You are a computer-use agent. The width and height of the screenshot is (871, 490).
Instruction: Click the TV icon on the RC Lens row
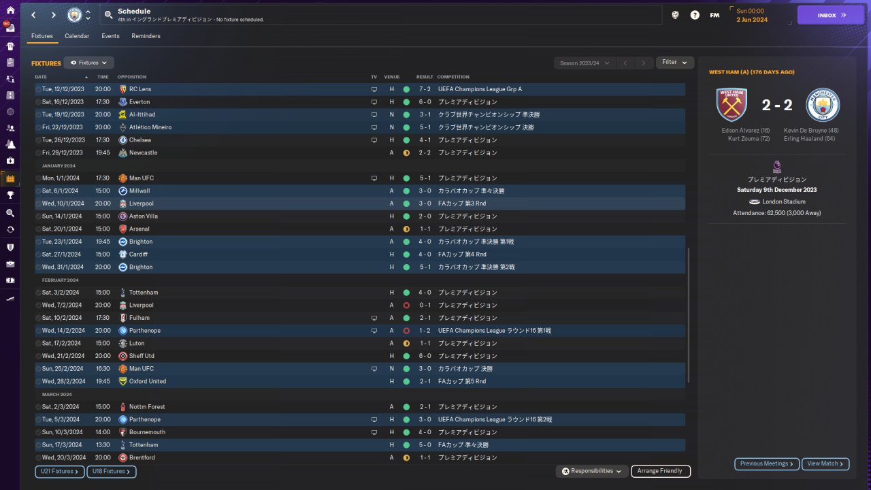coord(374,89)
